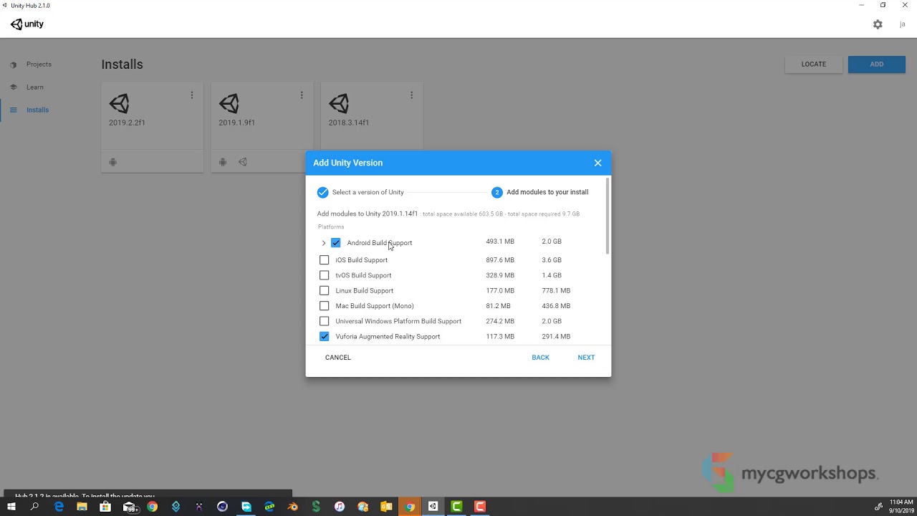917x516 pixels.
Task: Open options menu for 2019.1.9f1 install
Action: tap(302, 95)
